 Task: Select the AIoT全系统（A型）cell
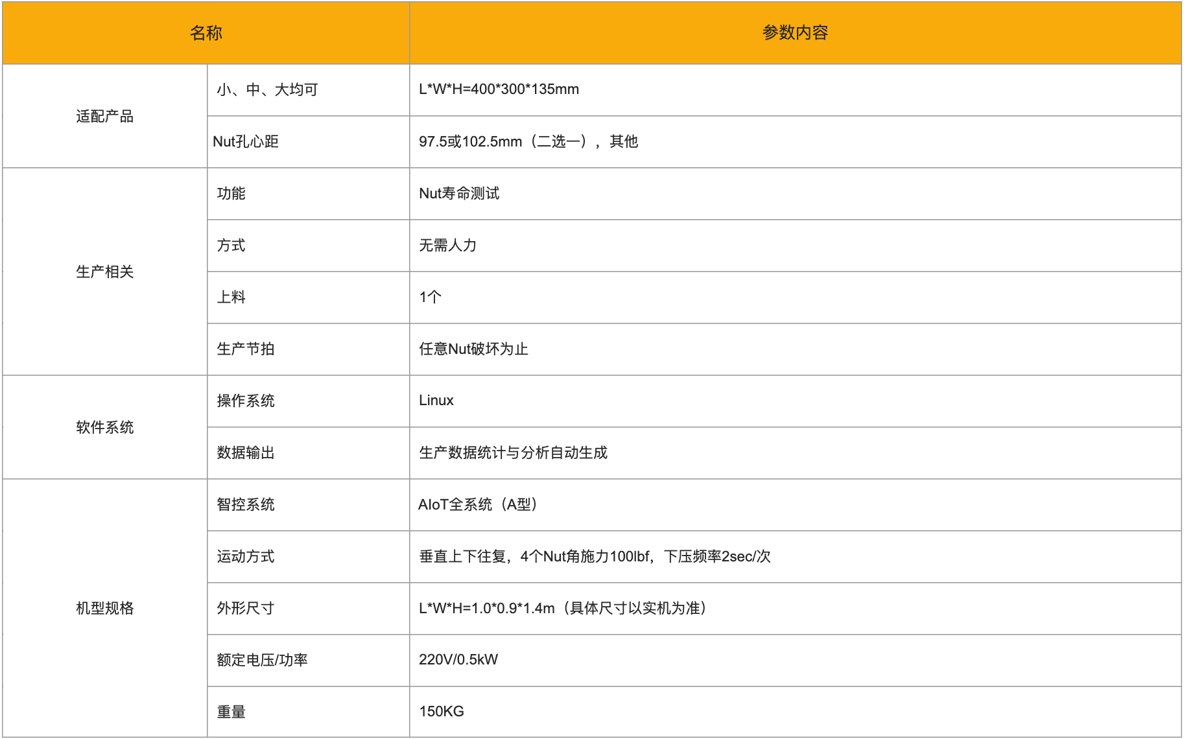[x=478, y=504]
